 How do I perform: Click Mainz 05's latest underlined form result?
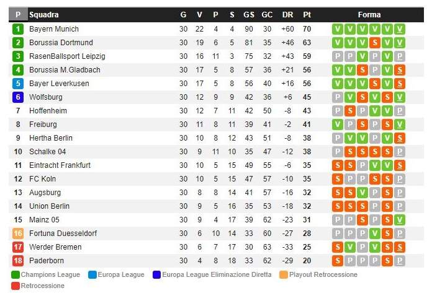(x=400, y=220)
